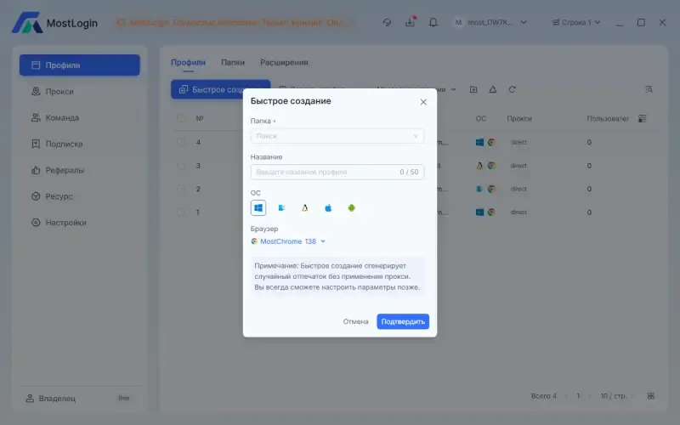Expand the MostChrome 138 browser dropdown

(288, 241)
